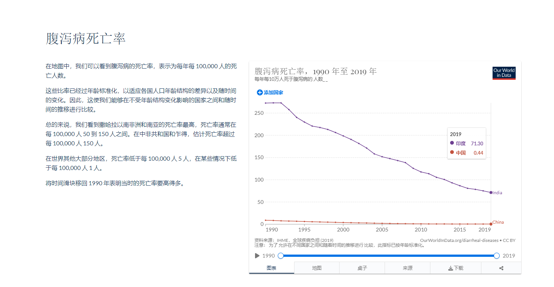Image resolution: width=554 pixels, height=287 pixels.
Task: Click the 添加国家 button text
Action: click(x=273, y=92)
